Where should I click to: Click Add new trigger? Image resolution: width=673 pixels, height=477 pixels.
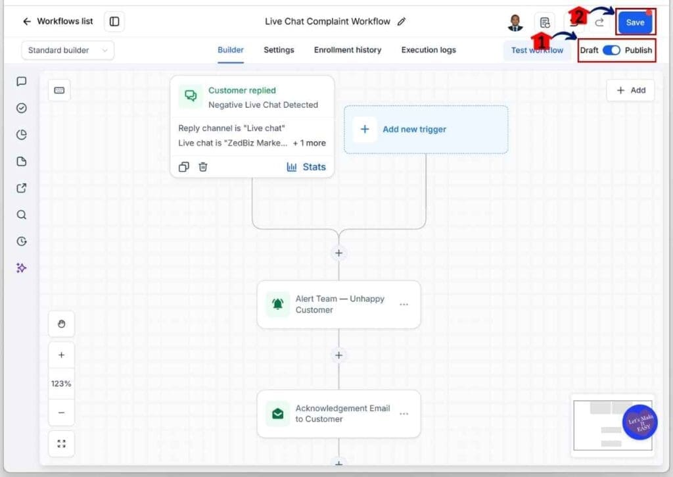(426, 130)
